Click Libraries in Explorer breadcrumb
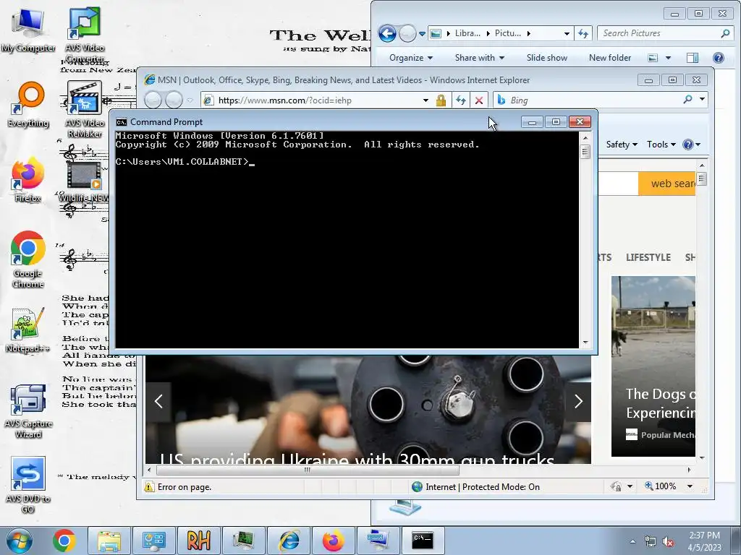 coord(467,33)
